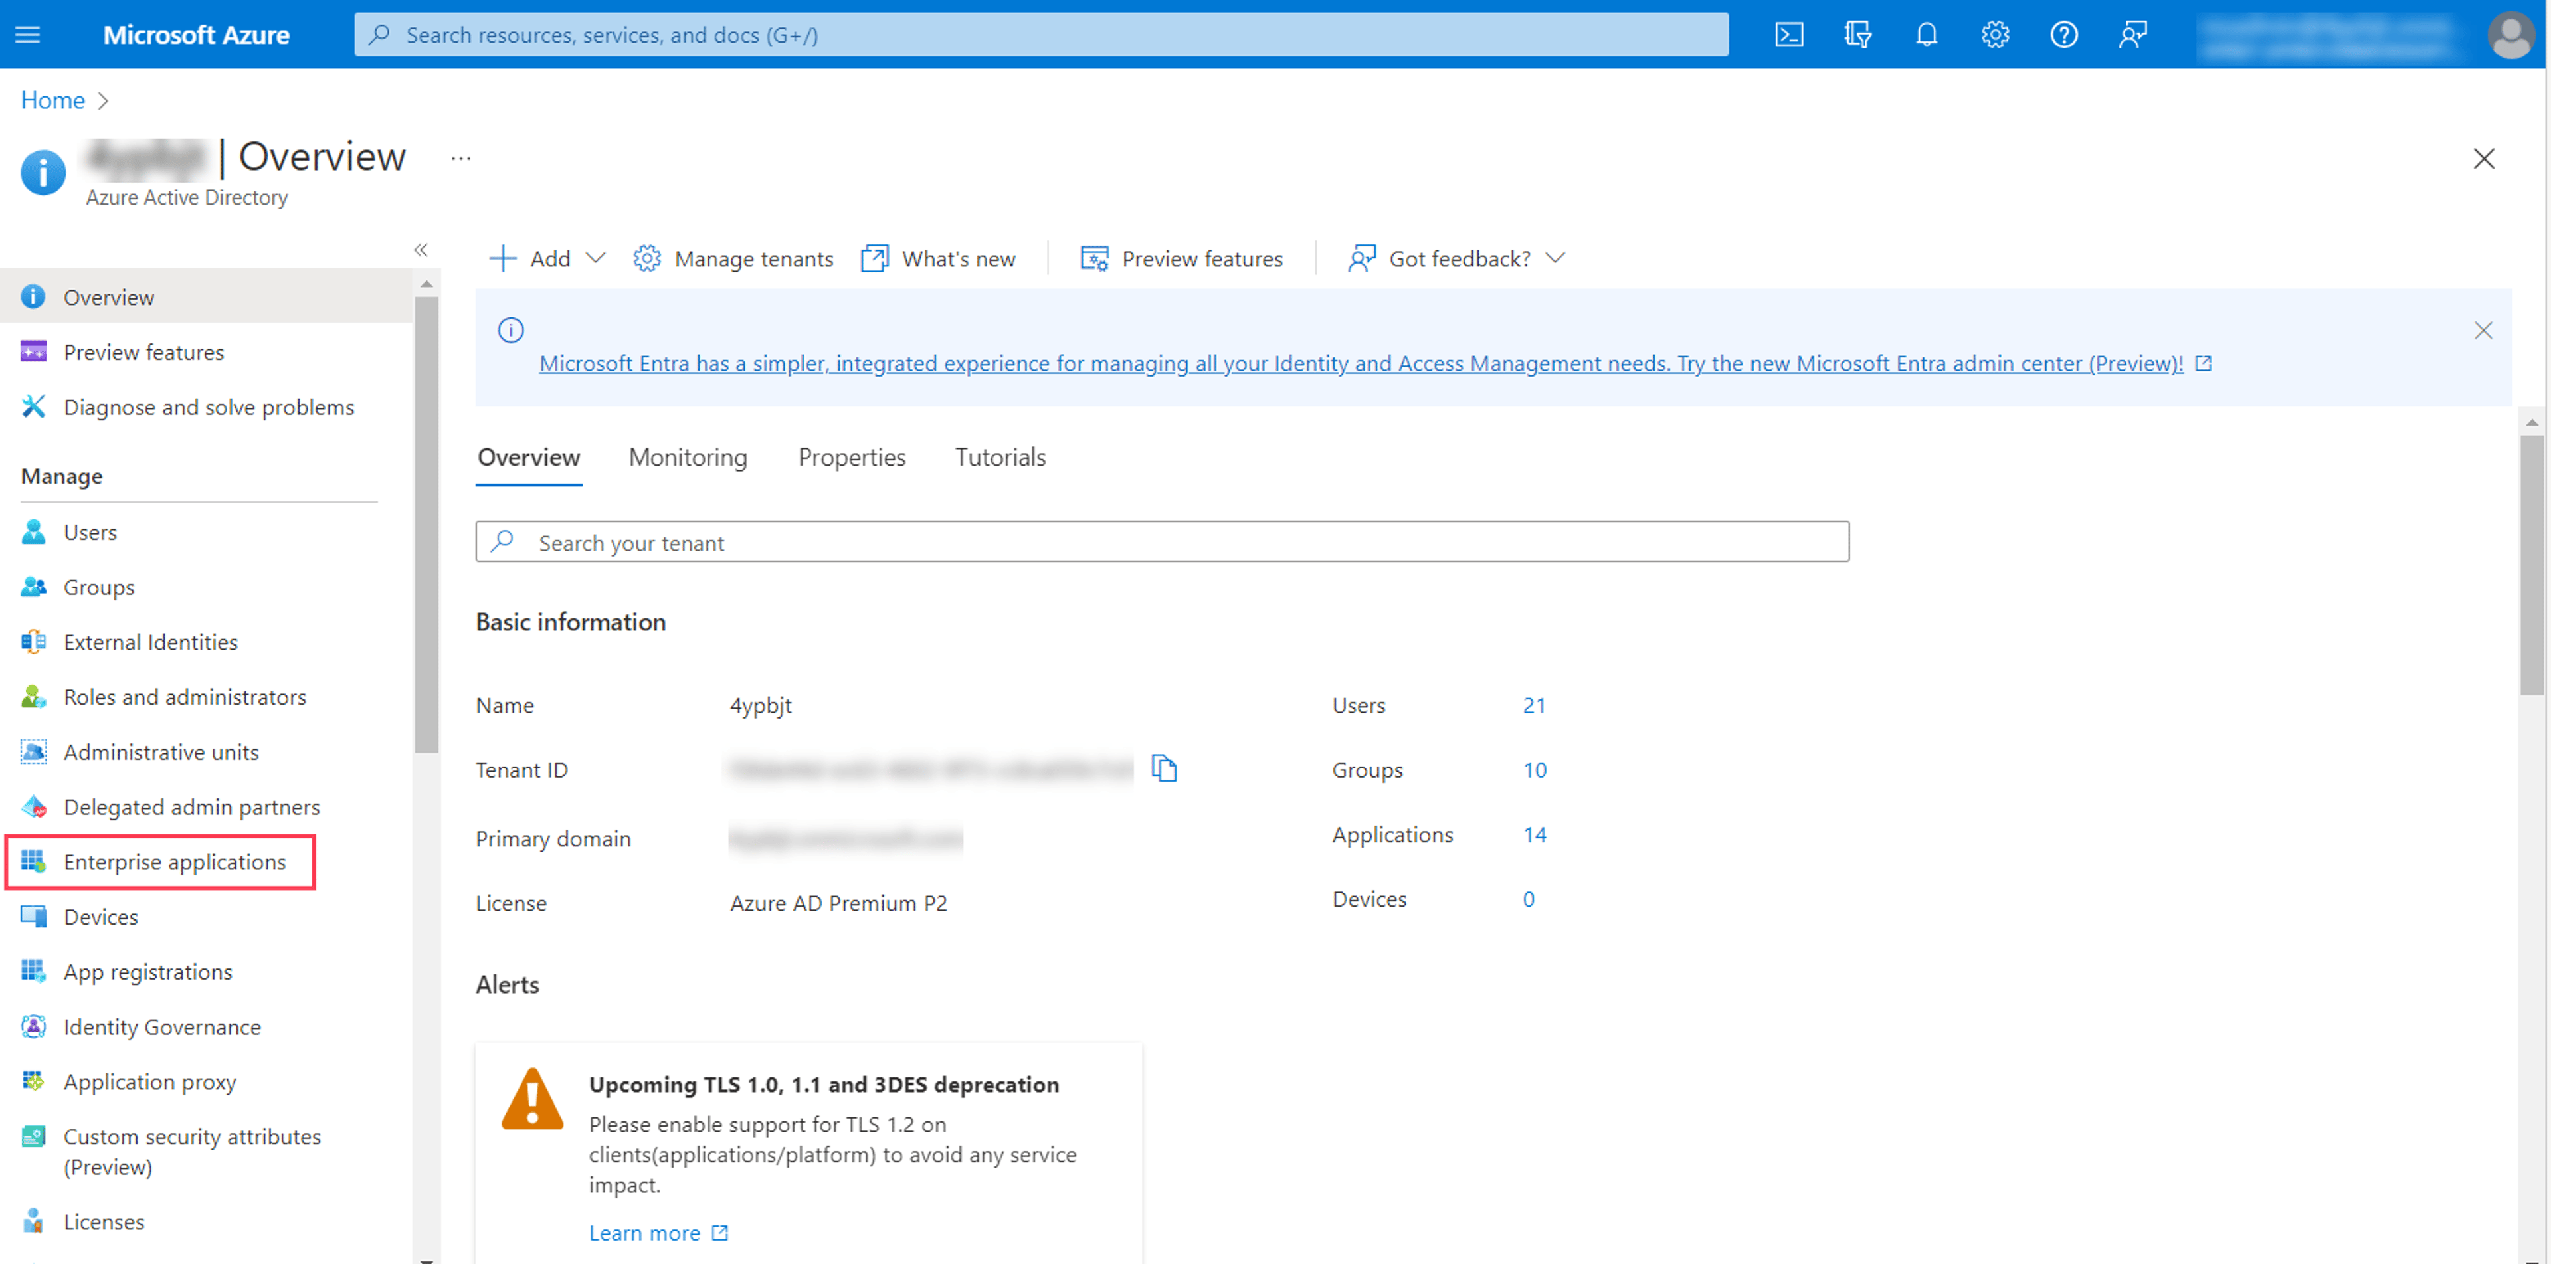Open the notifications bell icon
This screenshot has width=2551, height=1264.
click(1926, 35)
